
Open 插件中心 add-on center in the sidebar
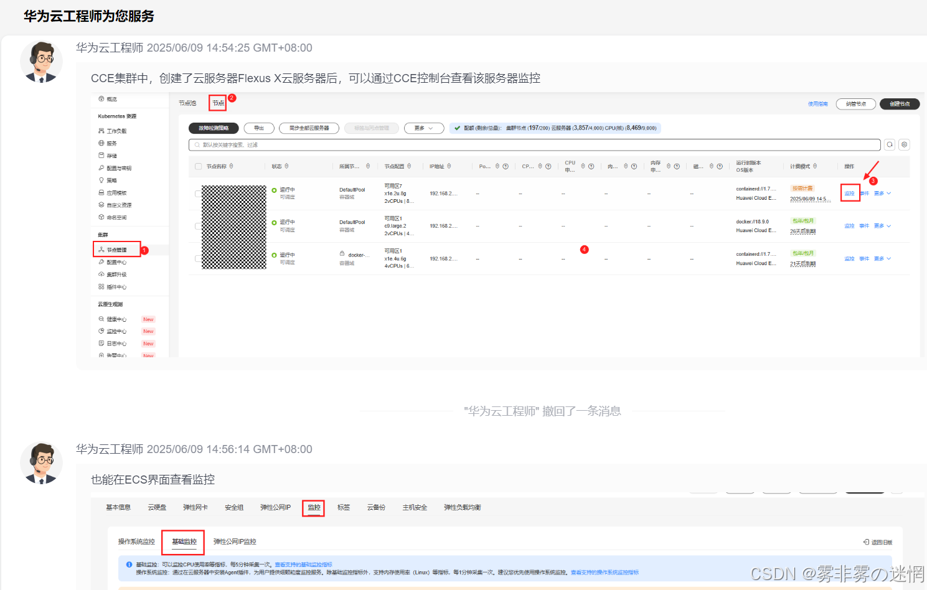(x=112, y=287)
